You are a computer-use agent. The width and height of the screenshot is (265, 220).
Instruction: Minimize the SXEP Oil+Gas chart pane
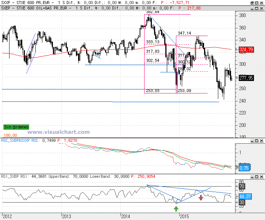tap(252, 8)
